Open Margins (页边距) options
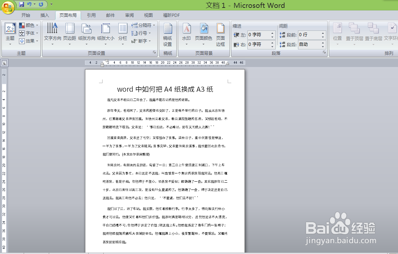Viewport: 398px width, 254px height. coord(70,34)
